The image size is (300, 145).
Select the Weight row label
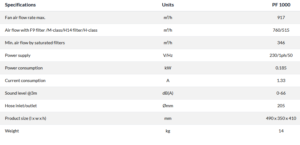(x=12, y=131)
